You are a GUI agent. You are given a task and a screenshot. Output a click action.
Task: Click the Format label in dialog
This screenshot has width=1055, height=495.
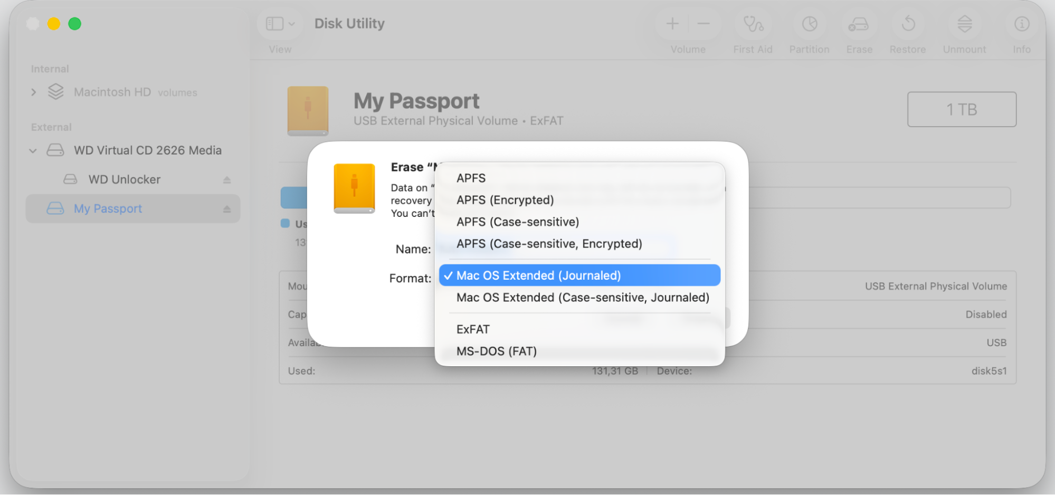click(x=410, y=279)
